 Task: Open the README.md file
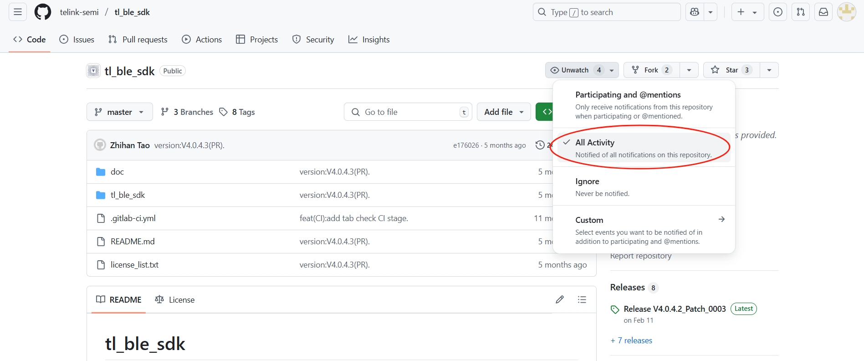click(x=133, y=242)
